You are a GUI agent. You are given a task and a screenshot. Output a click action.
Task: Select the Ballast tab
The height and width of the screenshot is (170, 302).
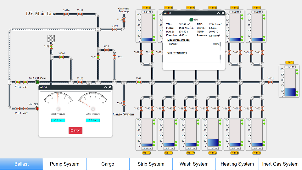point(21,164)
